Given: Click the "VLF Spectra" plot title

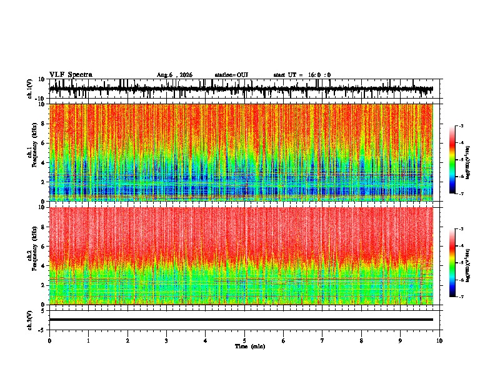Looking at the screenshot, I should click(71, 75).
